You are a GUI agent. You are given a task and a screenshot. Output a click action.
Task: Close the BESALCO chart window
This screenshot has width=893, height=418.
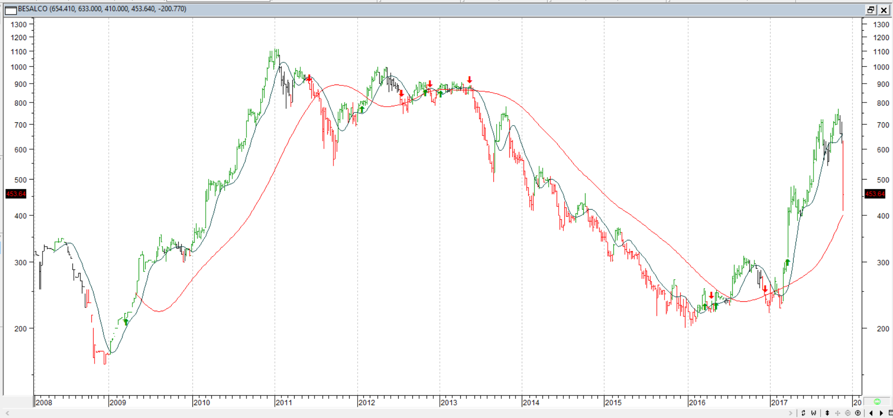pyautogui.click(x=884, y=10)
